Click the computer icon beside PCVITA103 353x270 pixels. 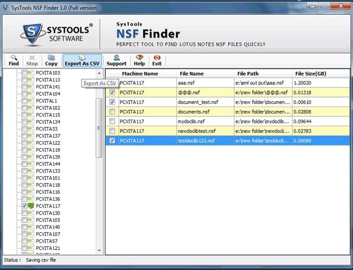31,72
